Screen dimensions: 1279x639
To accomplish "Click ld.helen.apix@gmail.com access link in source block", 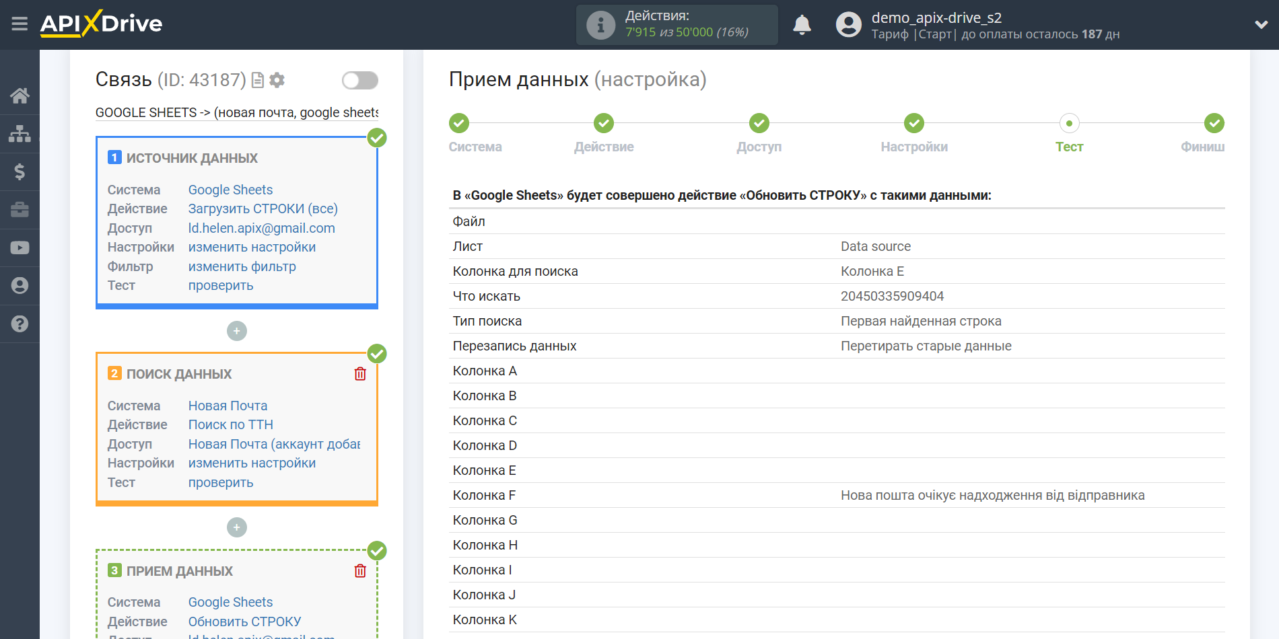I will [261, 228].
